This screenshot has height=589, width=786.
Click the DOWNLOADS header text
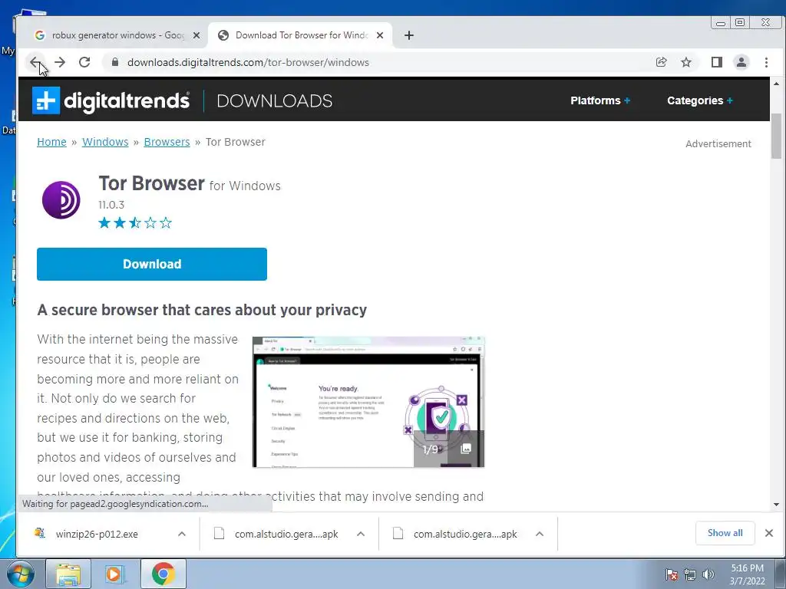274,100
